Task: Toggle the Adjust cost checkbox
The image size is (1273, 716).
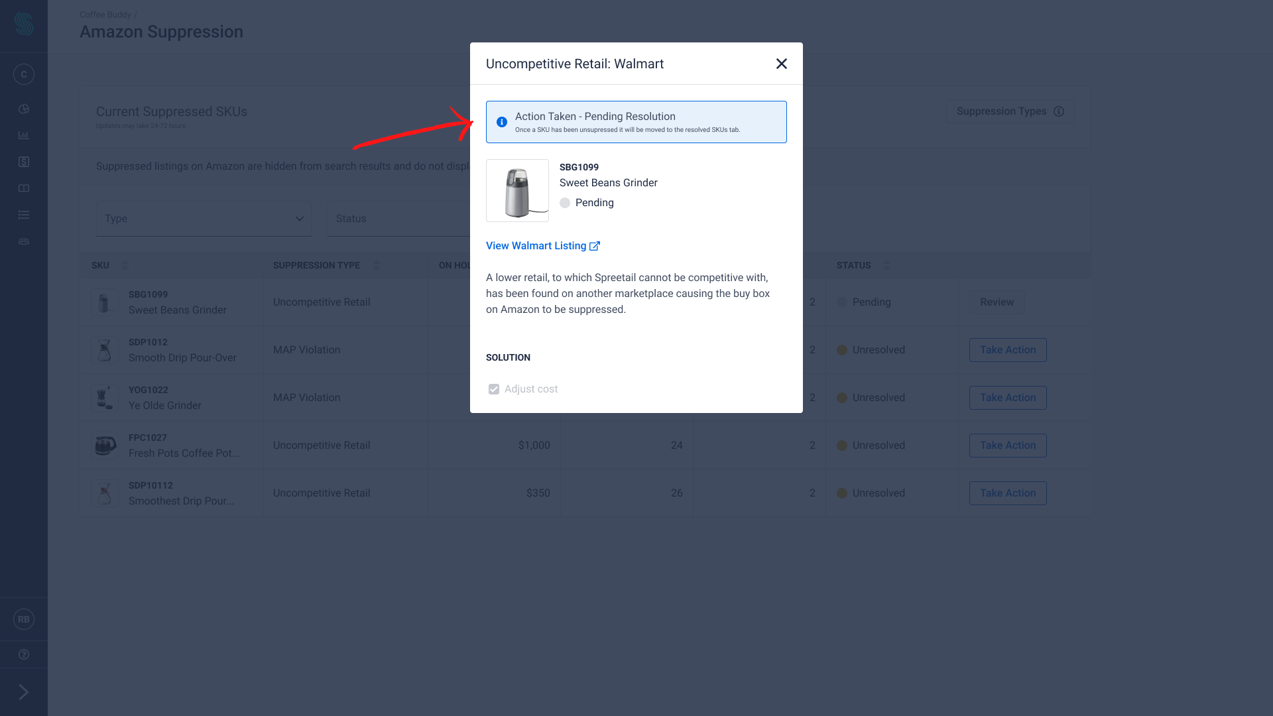Action: click(494, 389)
